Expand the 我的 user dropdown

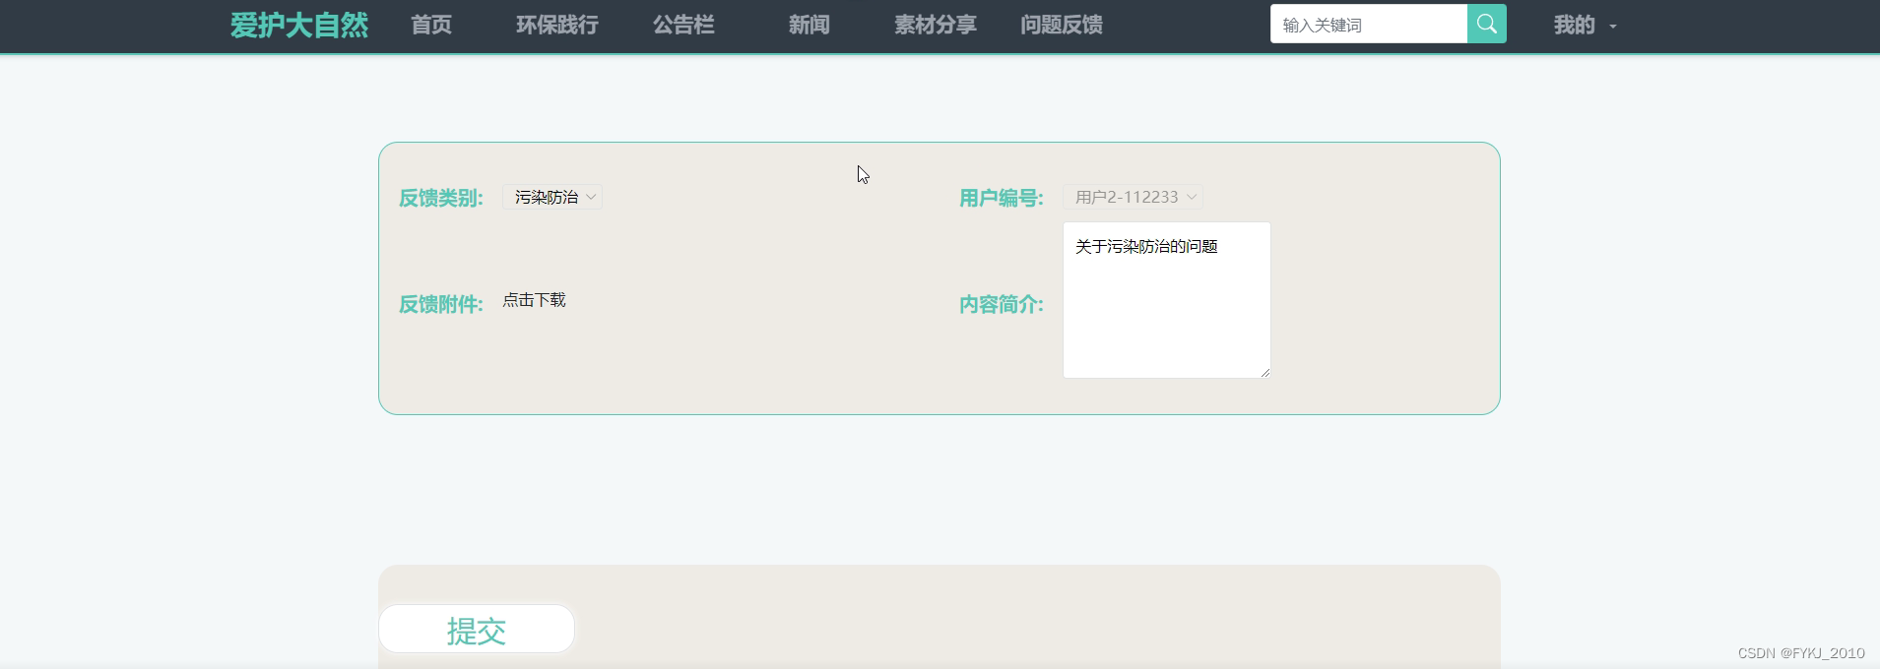pyautogui.click(x=1585, y=26)
